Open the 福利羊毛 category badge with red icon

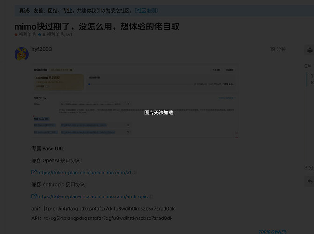[x=25, y=34]
